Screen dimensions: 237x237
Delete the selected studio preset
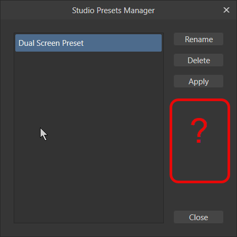click(199, 60)
